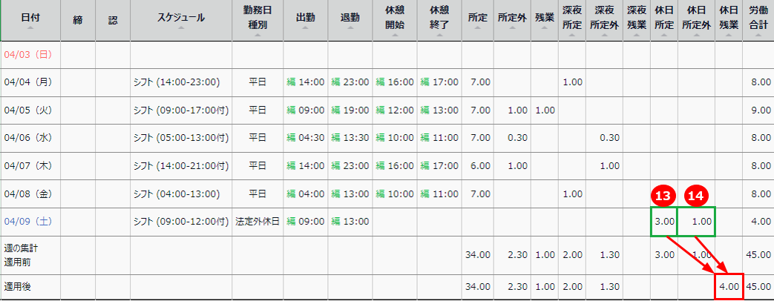774x301 pixels.
Task: Click the red circle marker numbered 14
Action: [x=695, y=196]
